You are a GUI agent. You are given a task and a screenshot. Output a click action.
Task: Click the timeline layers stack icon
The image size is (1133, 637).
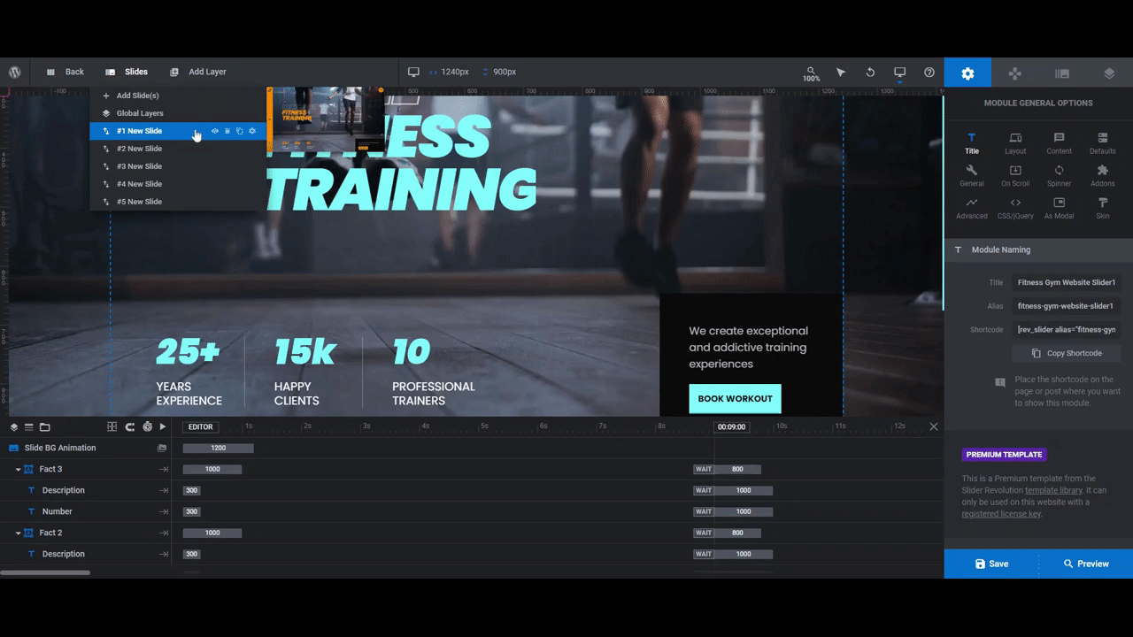(14, 426)
